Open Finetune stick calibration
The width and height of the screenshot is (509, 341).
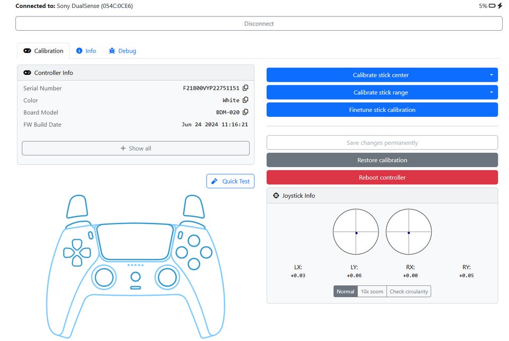pyautogui.click(x=382, y=110)
